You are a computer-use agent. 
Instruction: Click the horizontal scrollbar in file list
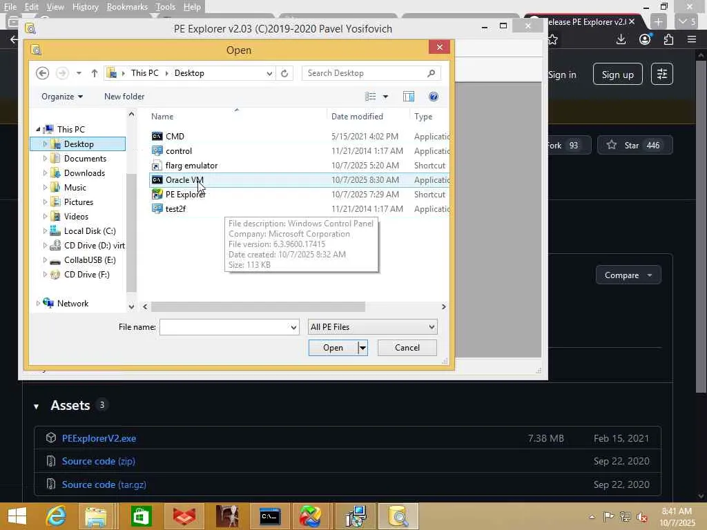pyautogui.click(x=258, y=306)
